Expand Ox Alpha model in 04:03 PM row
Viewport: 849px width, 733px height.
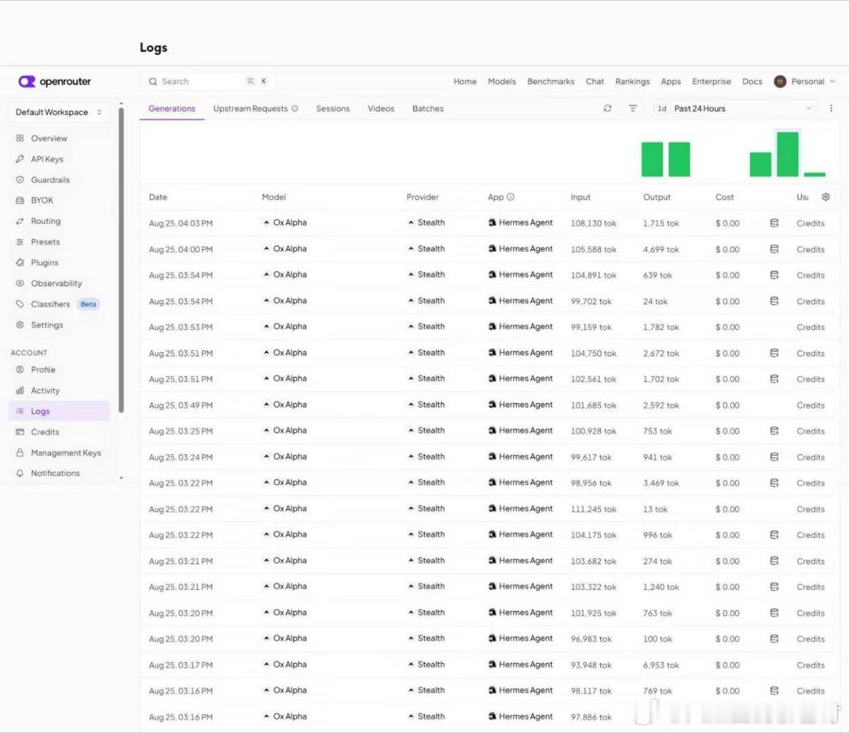pyautogui.click(x=285, y=223)
